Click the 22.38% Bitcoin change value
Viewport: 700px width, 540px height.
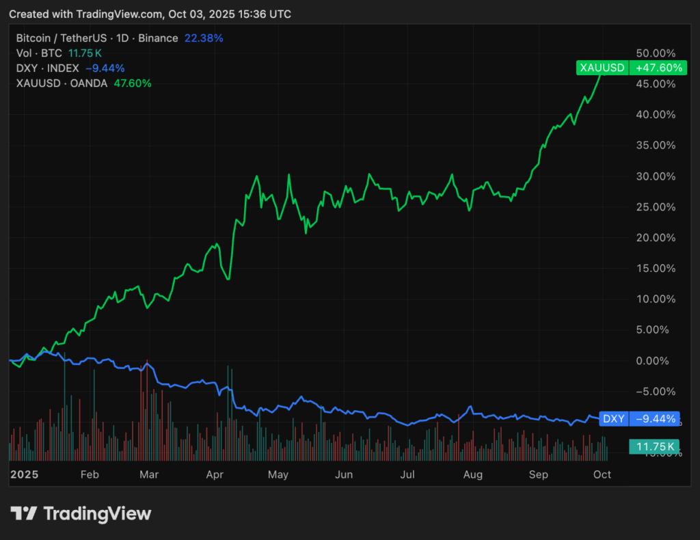click(x=204, y=38)
